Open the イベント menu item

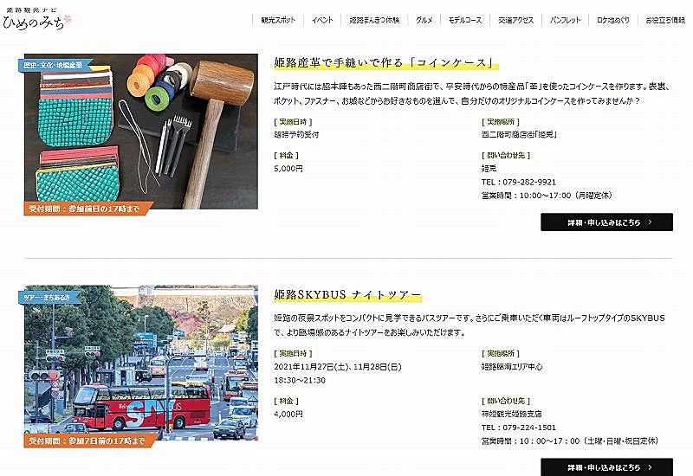tap(322, 20)
